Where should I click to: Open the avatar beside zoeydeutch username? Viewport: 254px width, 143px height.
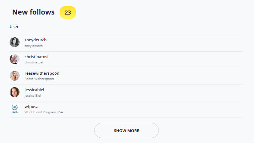[15, 42]
